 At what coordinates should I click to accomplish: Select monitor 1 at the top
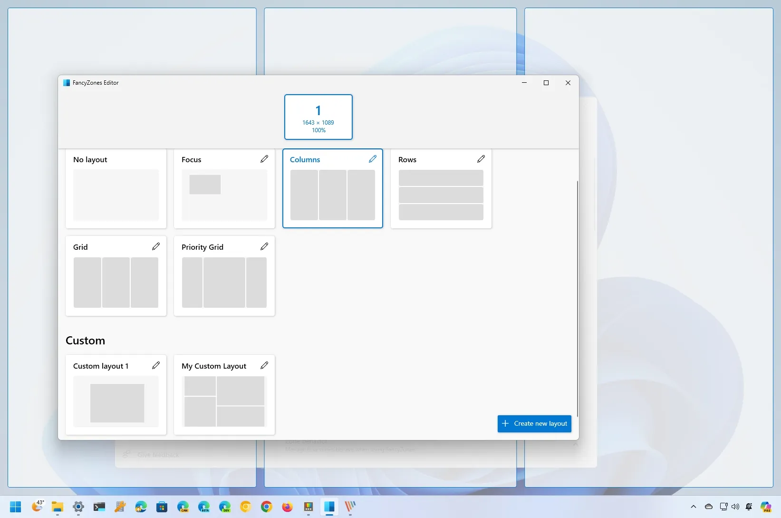click(318, 117)
